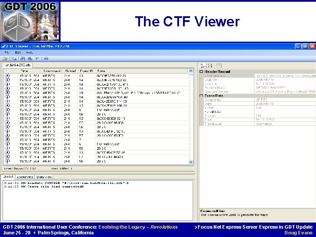Click trace list scrollbar up arrow
This screenshot has height=237, width=316.
coord(190,71)
